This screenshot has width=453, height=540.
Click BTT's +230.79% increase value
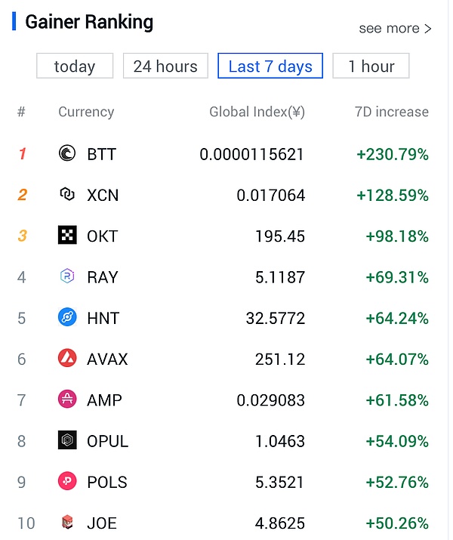[393, 155]
